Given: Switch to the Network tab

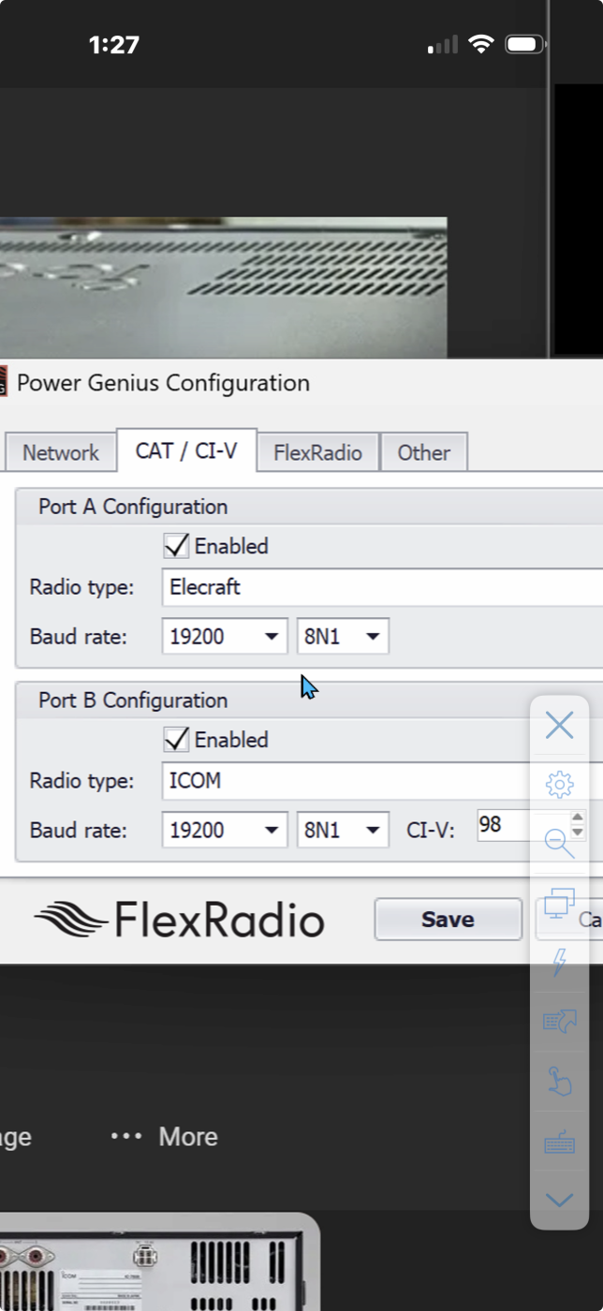Looking at the screenshot, I should click(60, 452).
